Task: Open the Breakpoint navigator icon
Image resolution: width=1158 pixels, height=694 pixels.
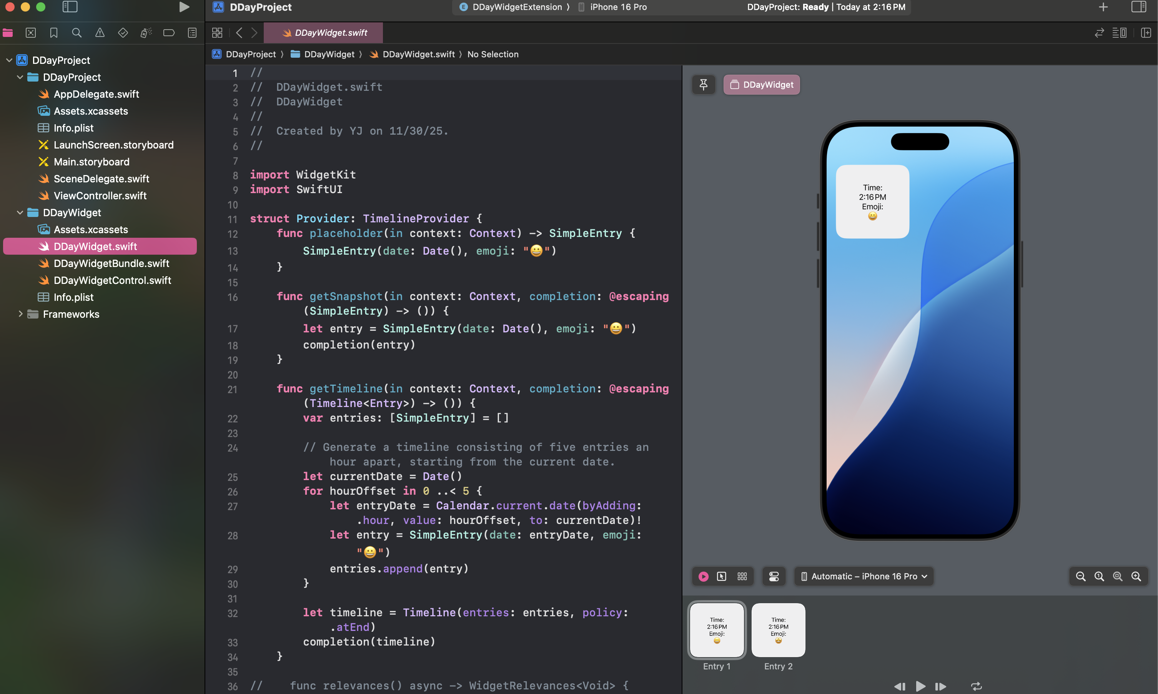Action: [x=169, y=33]
